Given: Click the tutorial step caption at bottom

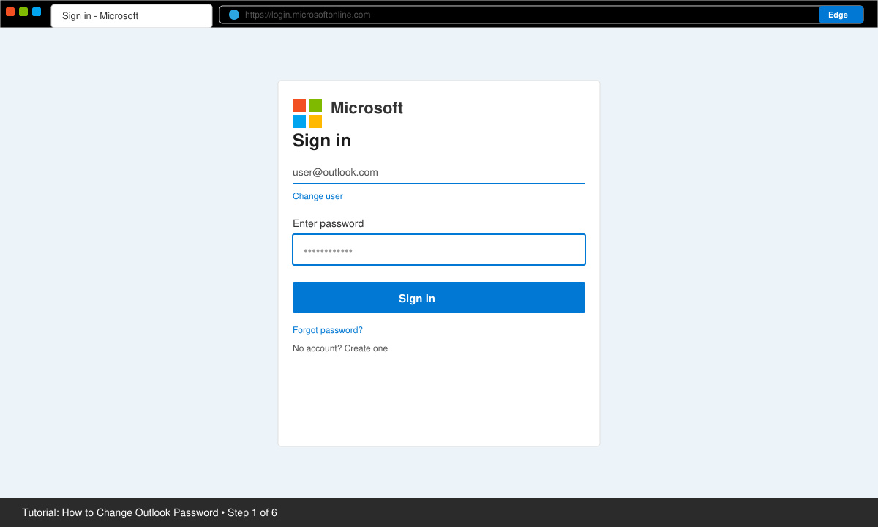Looking at the screenshot, I should click(149, 512).
